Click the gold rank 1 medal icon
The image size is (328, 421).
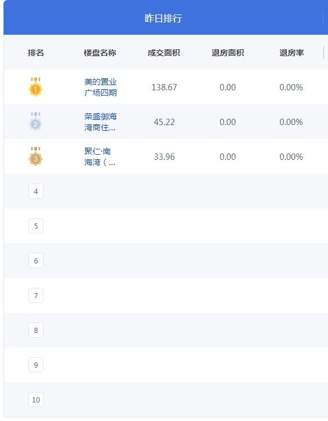click(35, 87)
